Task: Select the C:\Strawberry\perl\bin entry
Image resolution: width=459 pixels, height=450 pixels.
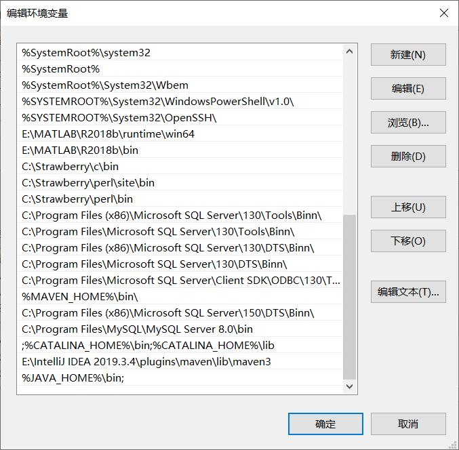Action: coord(180,199)
